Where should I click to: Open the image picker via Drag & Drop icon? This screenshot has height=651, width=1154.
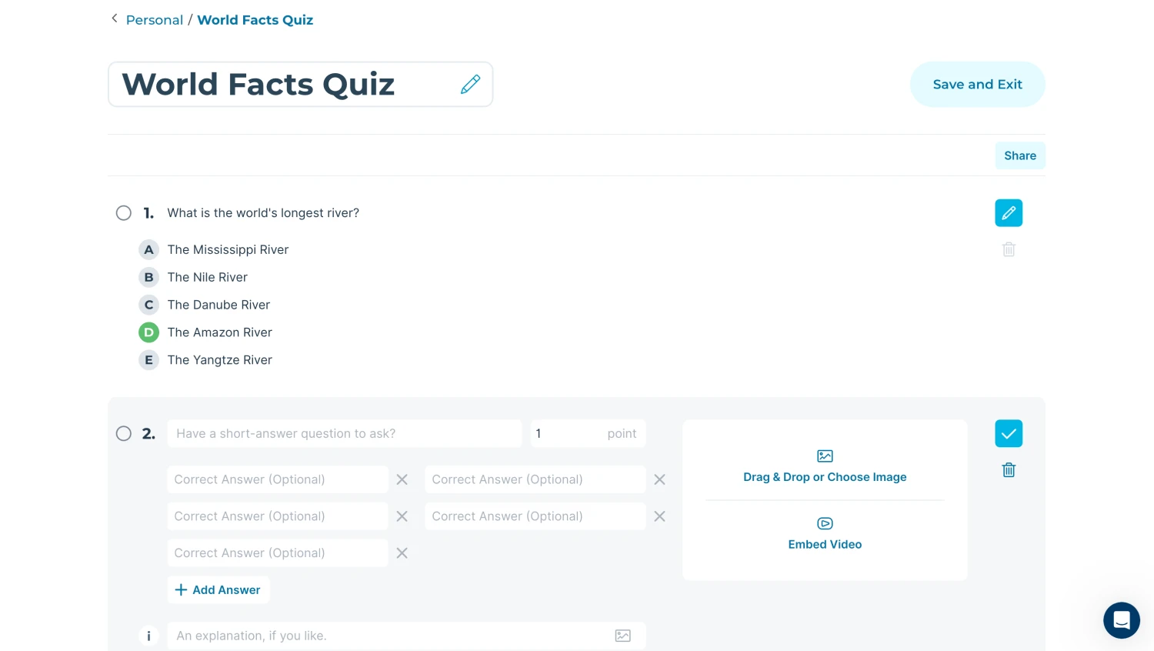click(825, 456)
